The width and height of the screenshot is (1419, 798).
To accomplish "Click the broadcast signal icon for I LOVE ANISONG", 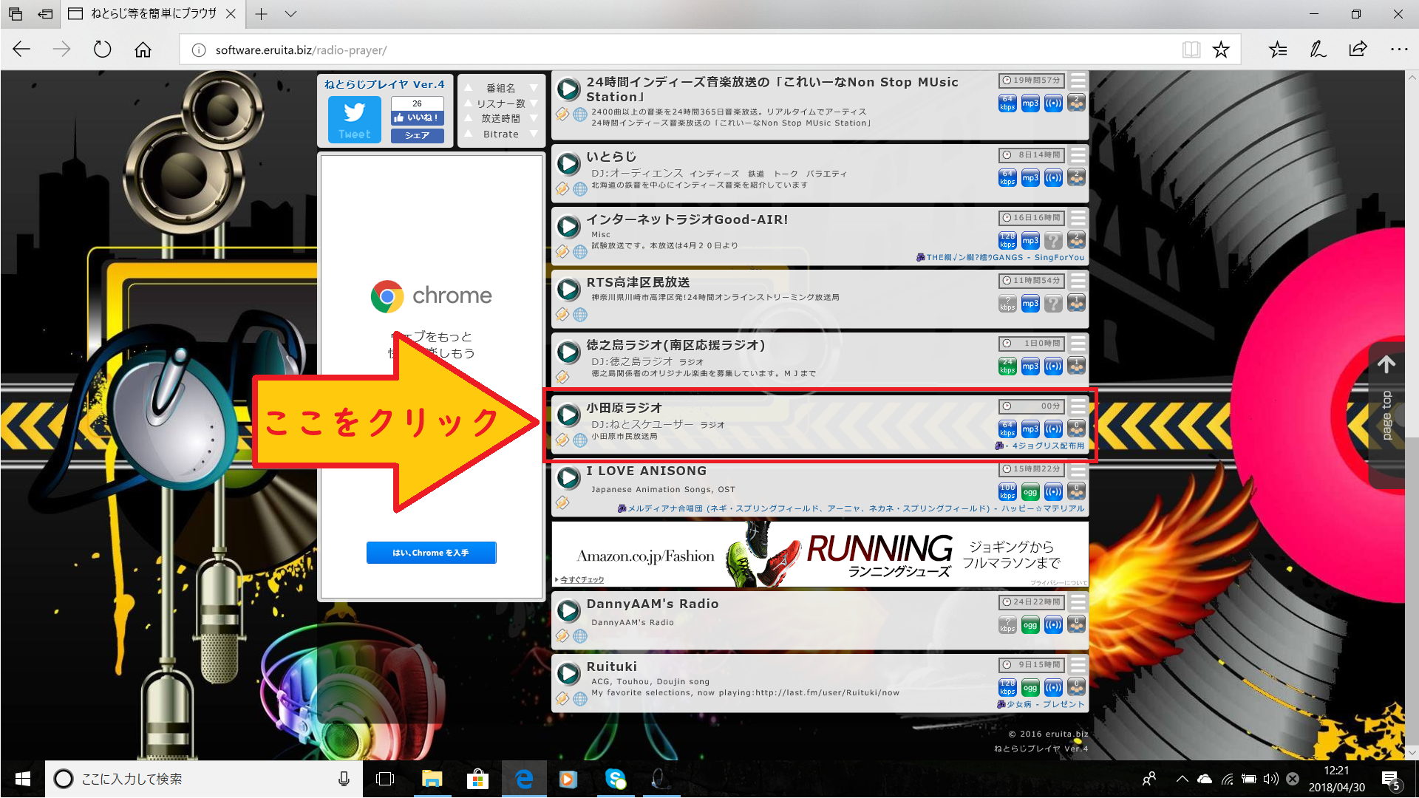I will tap(1053, 492).
